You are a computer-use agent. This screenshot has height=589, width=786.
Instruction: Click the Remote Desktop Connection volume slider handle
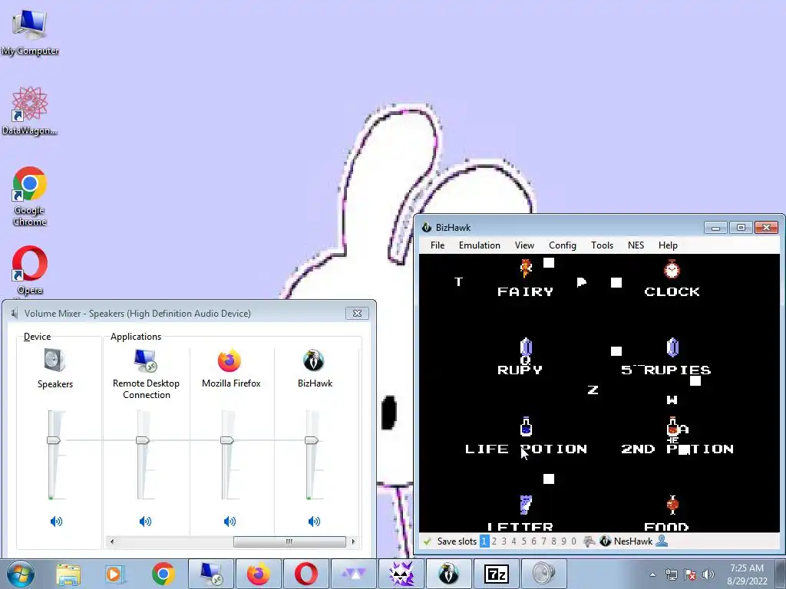pyautogui.click(x=142, y=440)
